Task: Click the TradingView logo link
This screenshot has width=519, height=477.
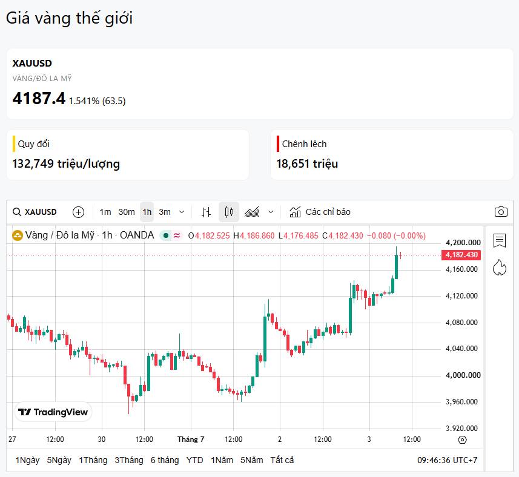Action: pyautogui.click(x=53, y=412)
